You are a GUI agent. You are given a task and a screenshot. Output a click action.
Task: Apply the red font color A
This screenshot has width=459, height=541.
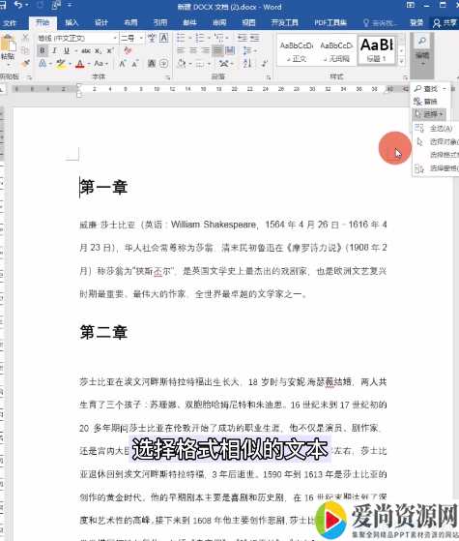pos(80,64)
